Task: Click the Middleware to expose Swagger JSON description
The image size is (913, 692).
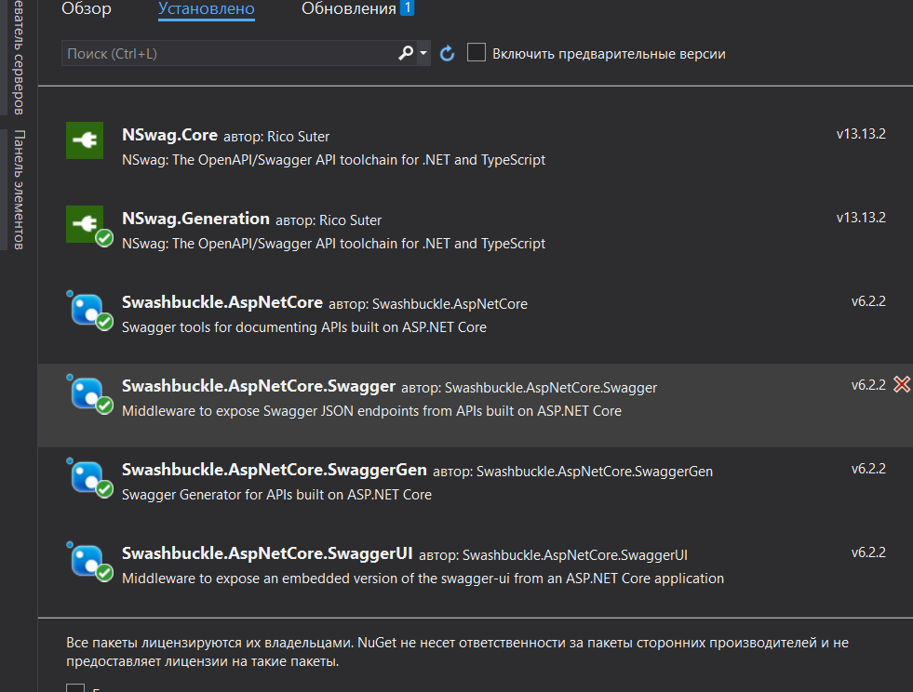Action: pos(371,411)
